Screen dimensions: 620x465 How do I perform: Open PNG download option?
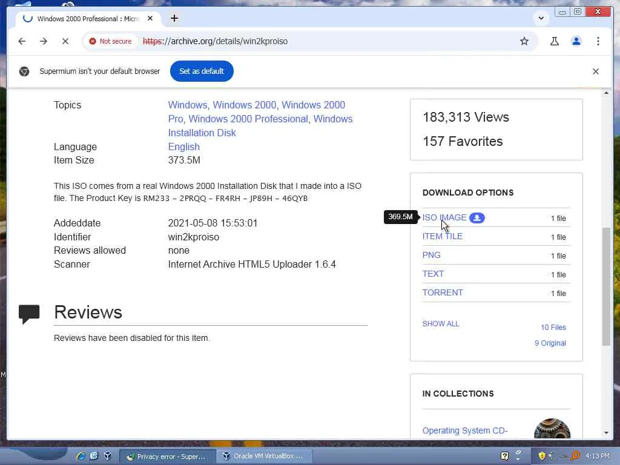[431, 255]
